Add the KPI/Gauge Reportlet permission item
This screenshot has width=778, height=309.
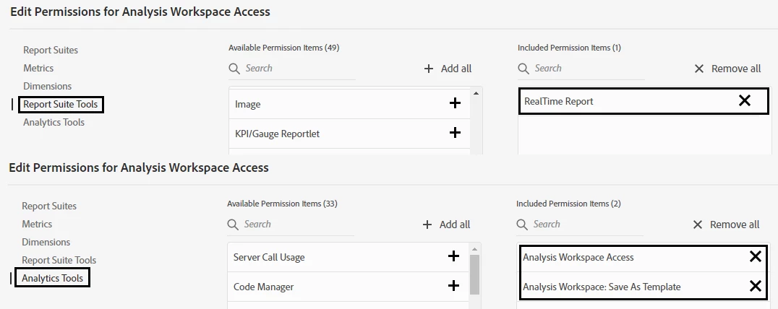coord(455,133)
